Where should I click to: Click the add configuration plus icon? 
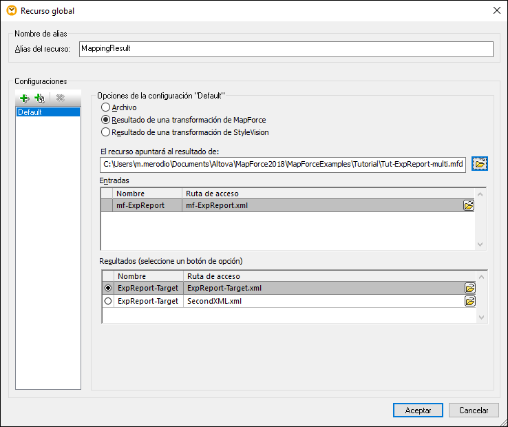tap(25, 98)
